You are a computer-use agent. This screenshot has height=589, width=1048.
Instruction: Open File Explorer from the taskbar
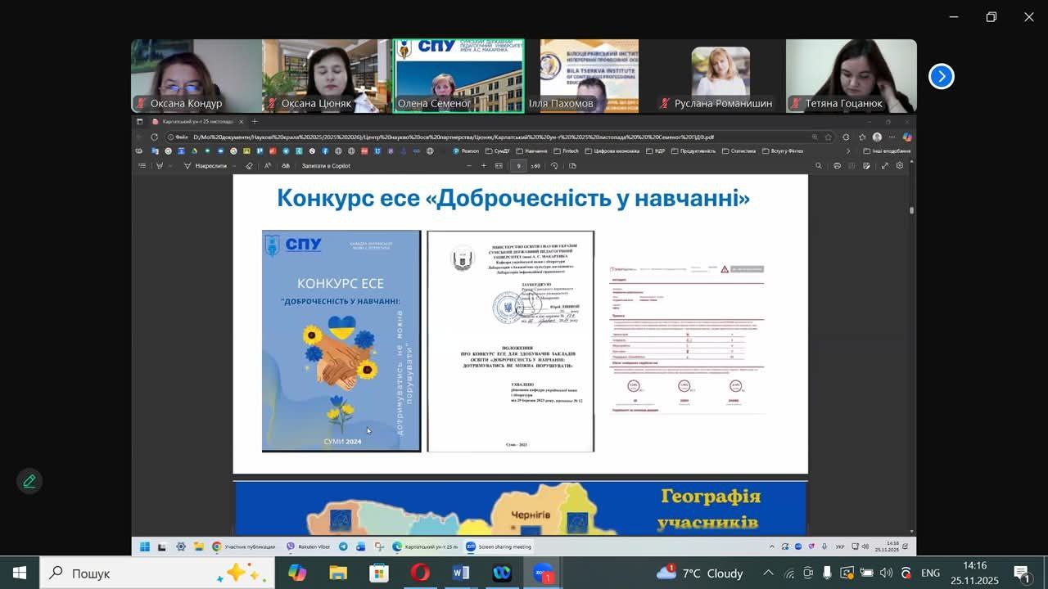[x=338, y=573]
